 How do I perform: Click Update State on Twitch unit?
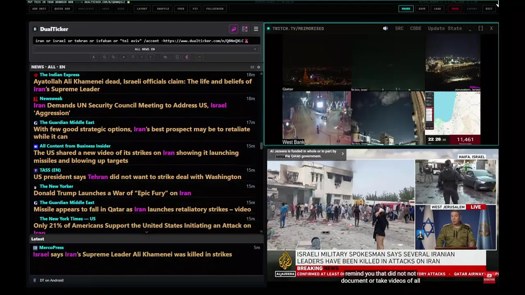point(445,28)
